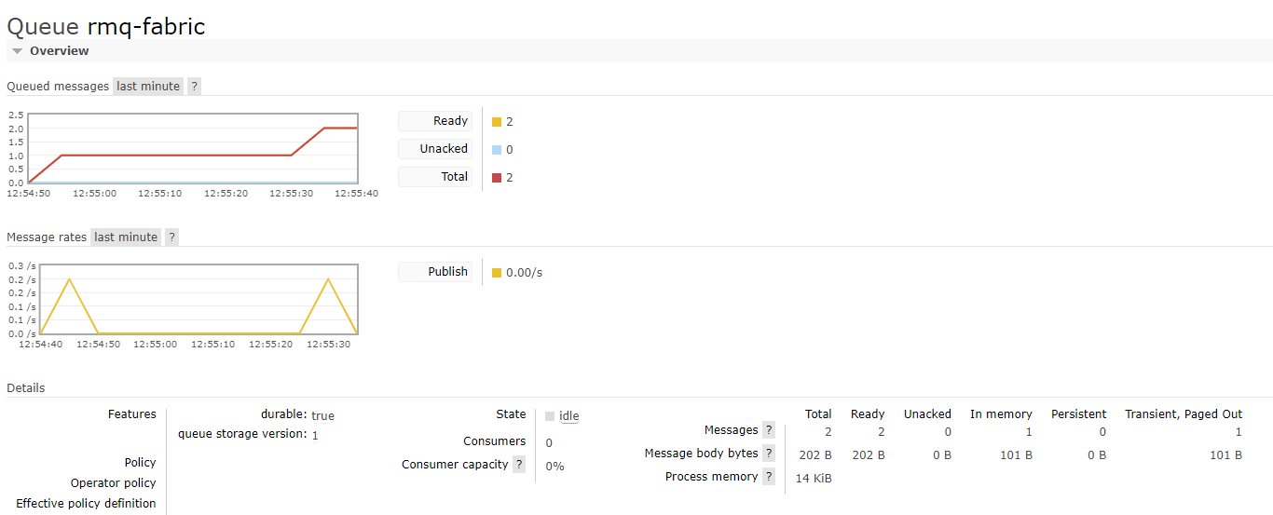Image resolution: width=1273 pixels, height=515 pixels.
Task: Click the Publish rate legend label
Action: coord(435,272)
